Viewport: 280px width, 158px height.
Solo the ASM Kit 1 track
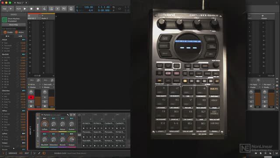coord(31,102)
